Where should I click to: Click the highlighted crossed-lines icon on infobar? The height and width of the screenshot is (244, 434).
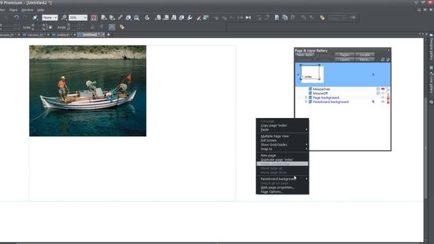pyautogui.click(x=111, y=27)
